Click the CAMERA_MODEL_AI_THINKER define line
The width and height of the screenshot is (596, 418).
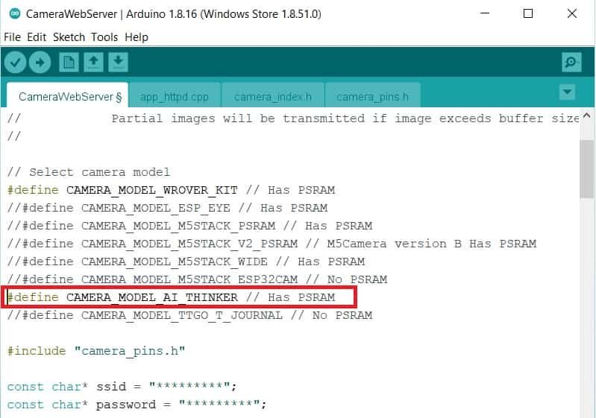point(171,297)
